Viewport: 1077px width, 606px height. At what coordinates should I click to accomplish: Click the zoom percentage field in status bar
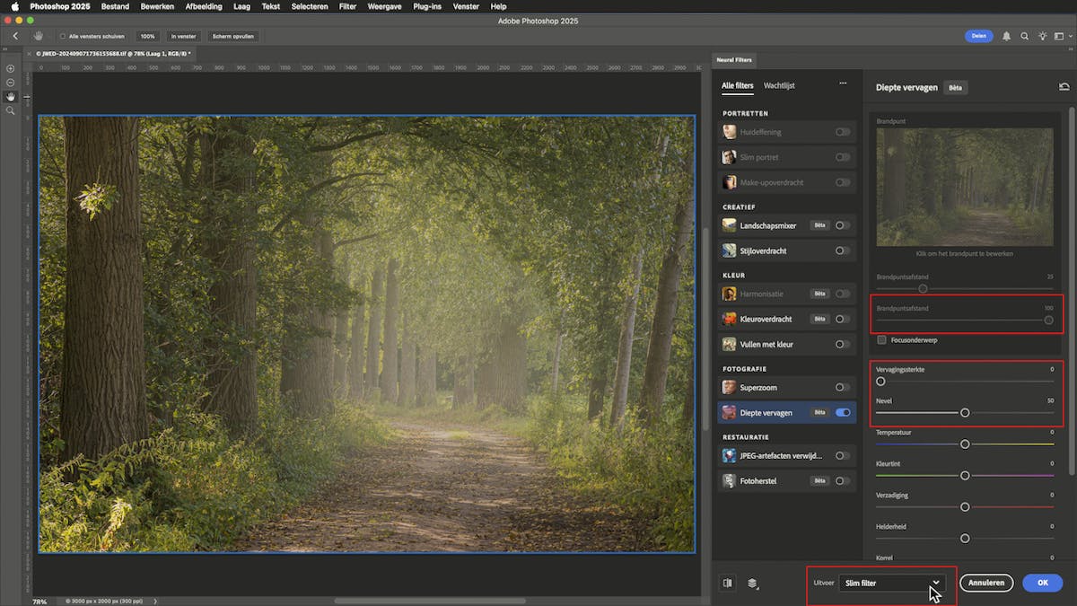39,601
